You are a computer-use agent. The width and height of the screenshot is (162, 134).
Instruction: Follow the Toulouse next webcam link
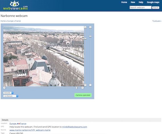[156, 21]
